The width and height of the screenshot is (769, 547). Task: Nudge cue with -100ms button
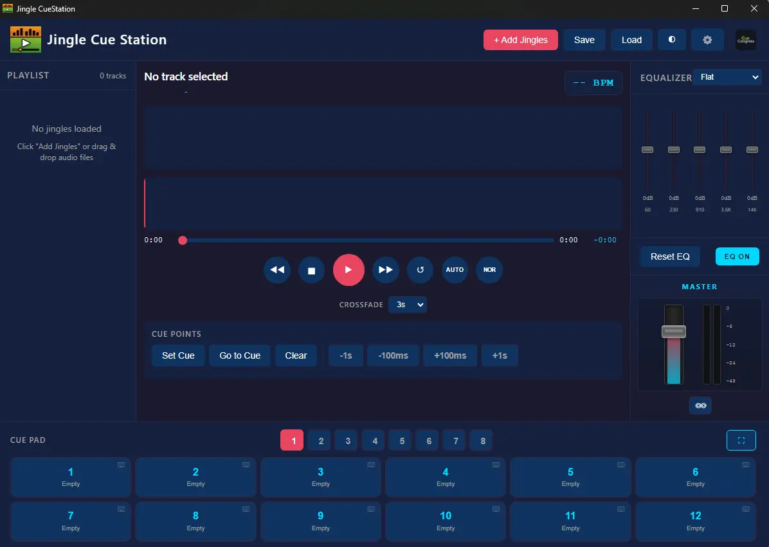[x=393, y=355]
